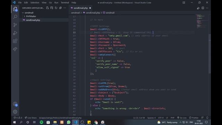
Task: Place cursor on "Email is sent!" echo line
Action: coord(109,102)
